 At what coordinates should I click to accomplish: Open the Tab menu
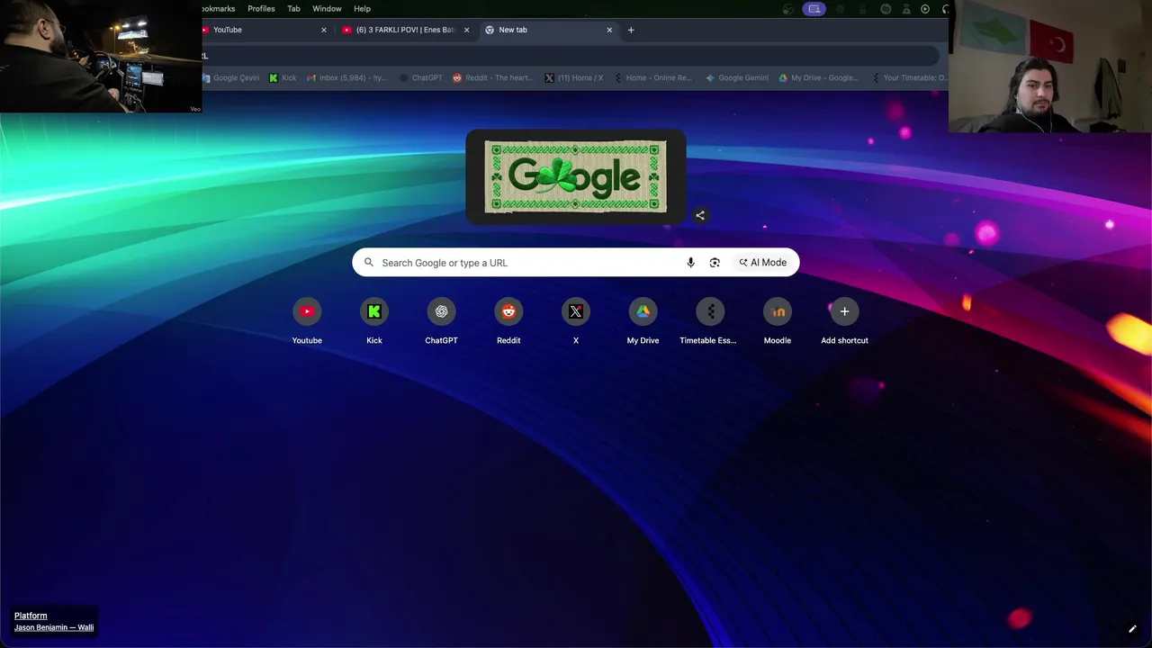click(293, 9)
